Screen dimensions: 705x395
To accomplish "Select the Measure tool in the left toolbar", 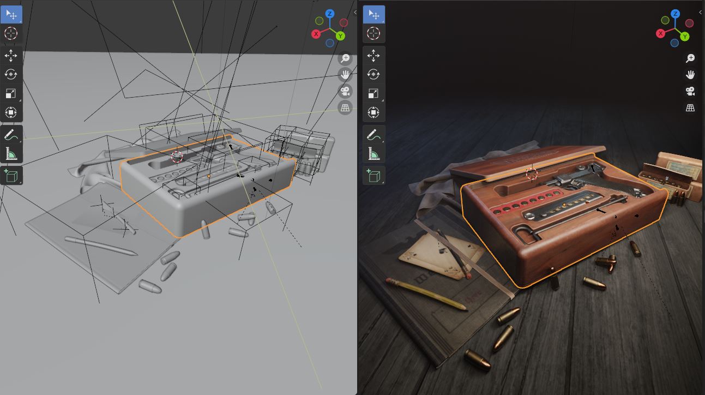I will (11, 153).
